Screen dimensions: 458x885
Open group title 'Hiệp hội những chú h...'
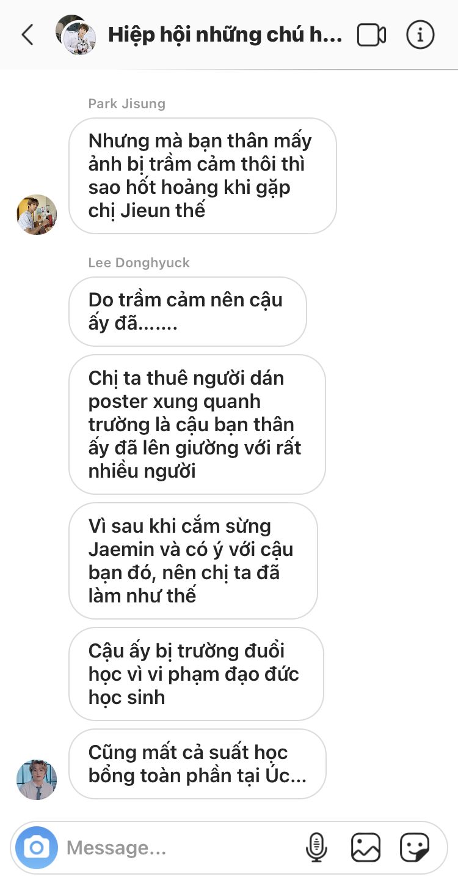tap(225, 35)
